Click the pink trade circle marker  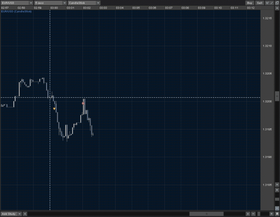pyautogui.click(x=83, y=103)
